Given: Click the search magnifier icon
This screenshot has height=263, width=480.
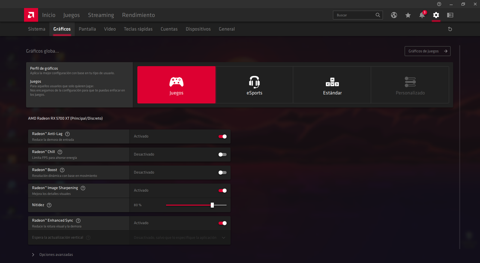Looking at the screenshot, I should [x=378, y=15].
